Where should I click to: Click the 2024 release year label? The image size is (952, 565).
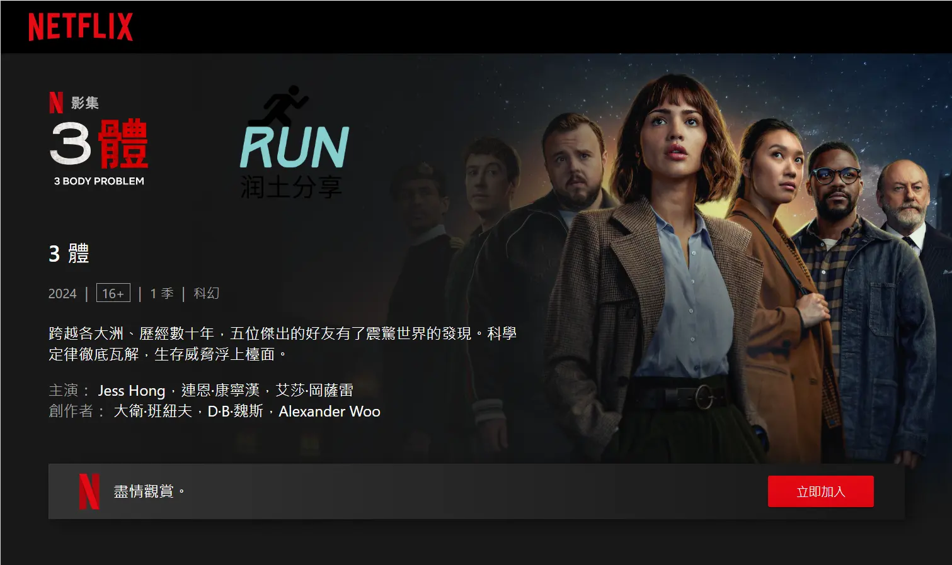point(62,294)
